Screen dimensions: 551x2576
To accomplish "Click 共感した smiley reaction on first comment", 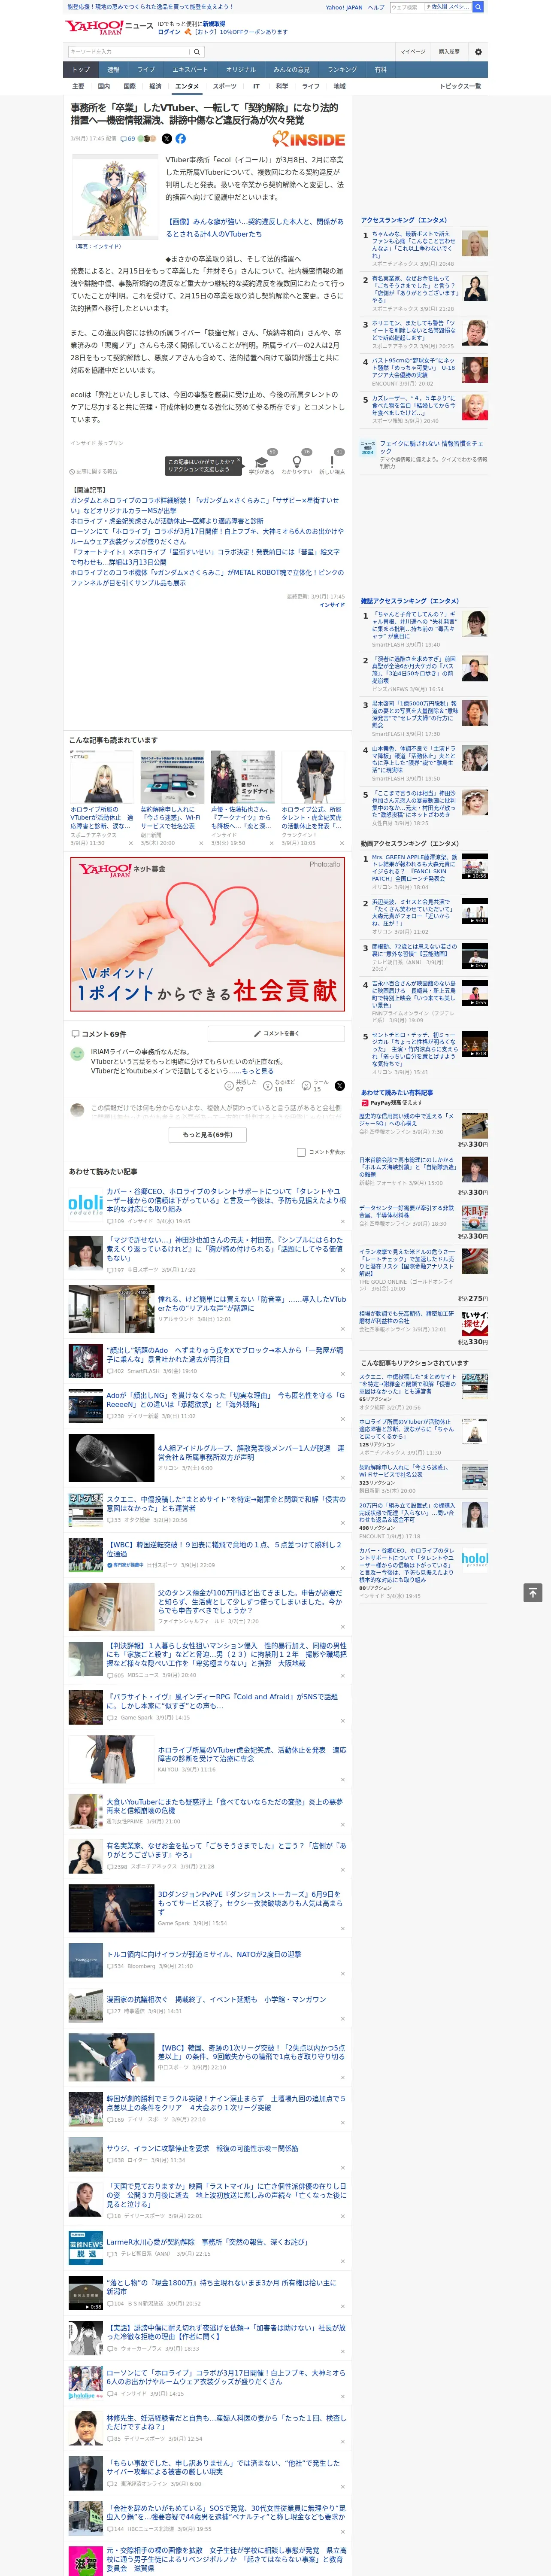I will point(229,1086).
